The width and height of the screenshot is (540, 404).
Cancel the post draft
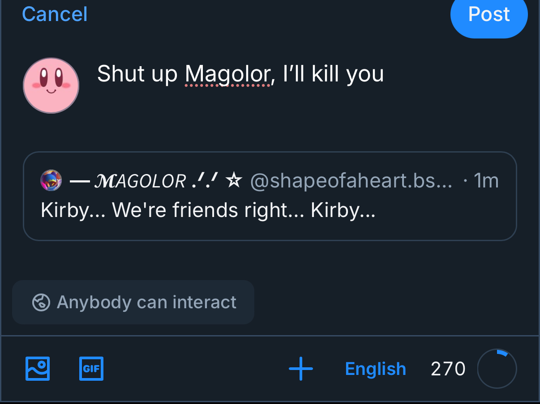click(x=55, y=14)
